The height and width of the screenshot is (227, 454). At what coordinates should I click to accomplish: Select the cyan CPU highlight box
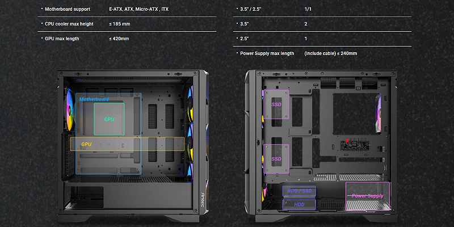[x=109, y=119]
